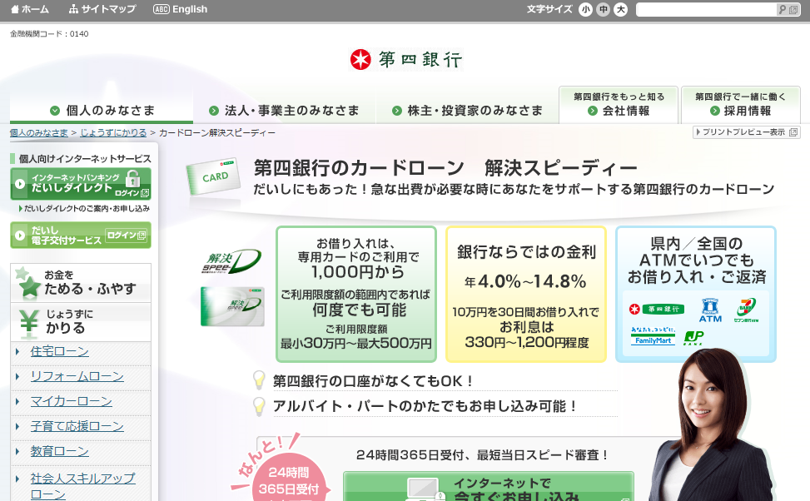Image resolution: width=810 pixels, height=501 pixels.
Task: Open プリントプレビュー表示 button
Action: point(747,132)
